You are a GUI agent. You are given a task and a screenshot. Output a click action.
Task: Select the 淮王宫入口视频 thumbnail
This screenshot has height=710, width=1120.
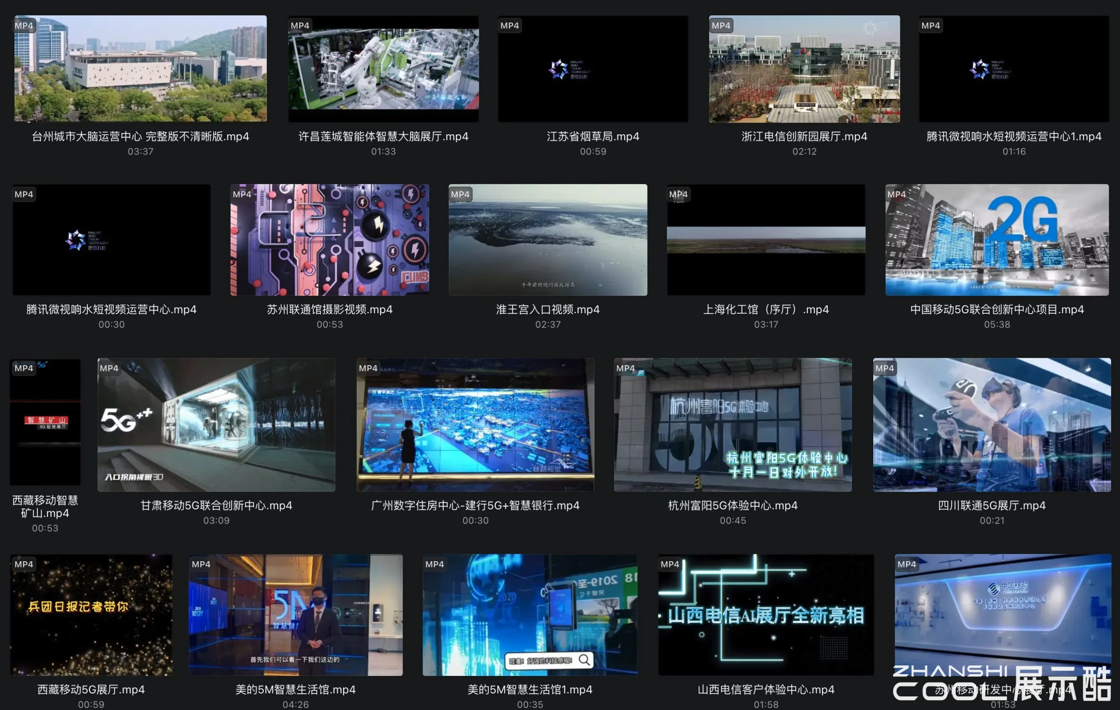(x=548, y=239)
